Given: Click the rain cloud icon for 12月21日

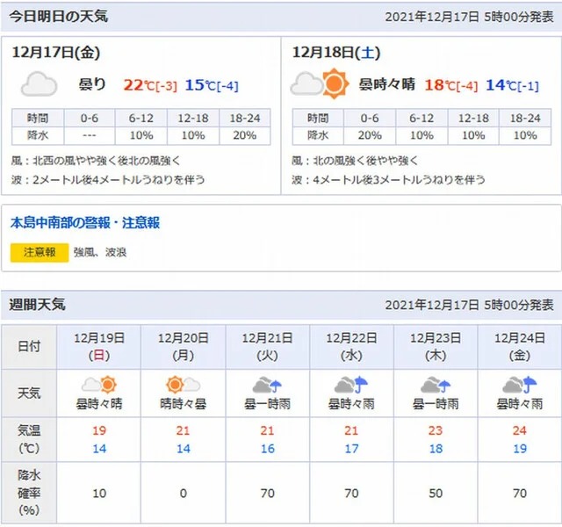Looking at the screenshot, I should click(267, 385).
